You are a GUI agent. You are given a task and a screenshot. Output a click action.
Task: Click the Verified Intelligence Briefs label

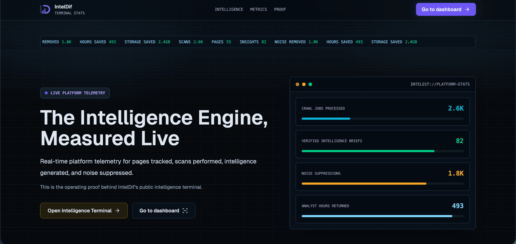click(x=332, y=141)
